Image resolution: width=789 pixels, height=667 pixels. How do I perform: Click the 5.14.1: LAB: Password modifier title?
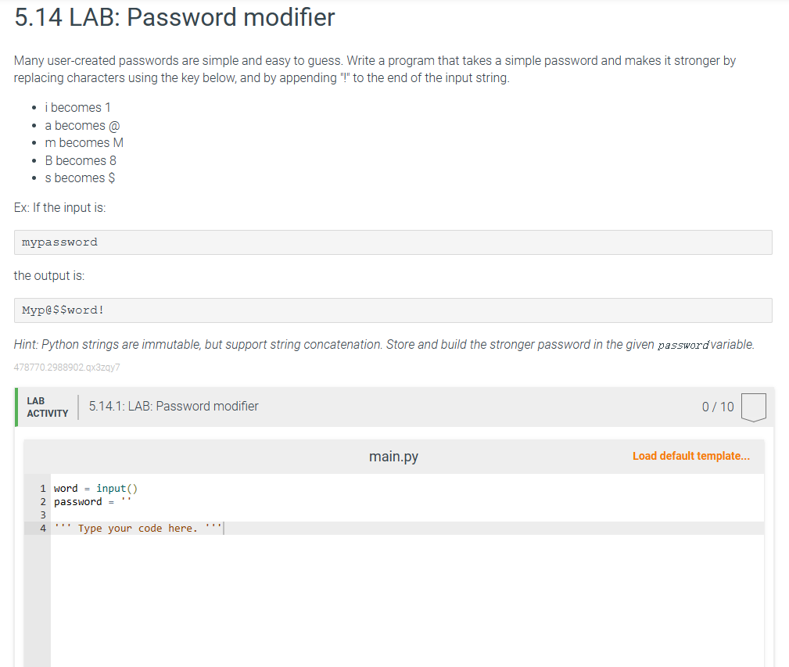[x=174, y=407]
